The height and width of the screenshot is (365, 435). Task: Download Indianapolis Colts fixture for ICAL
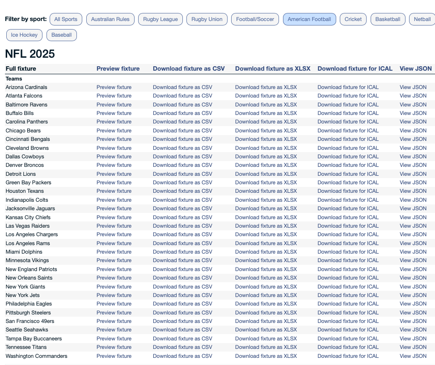click(x=348, y=200)
